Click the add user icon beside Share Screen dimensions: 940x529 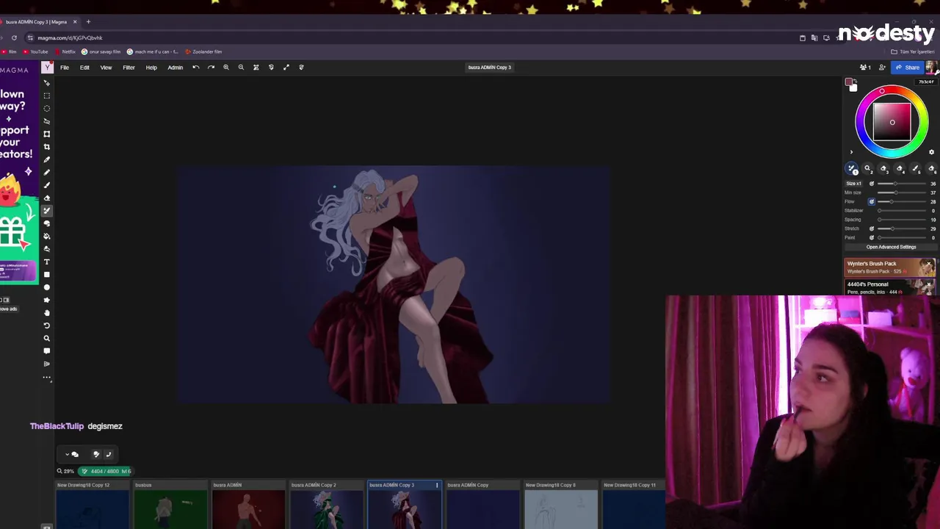coord(882,68)
